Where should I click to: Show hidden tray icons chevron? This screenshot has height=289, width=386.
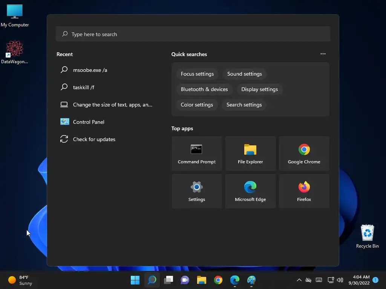point(299,280)
